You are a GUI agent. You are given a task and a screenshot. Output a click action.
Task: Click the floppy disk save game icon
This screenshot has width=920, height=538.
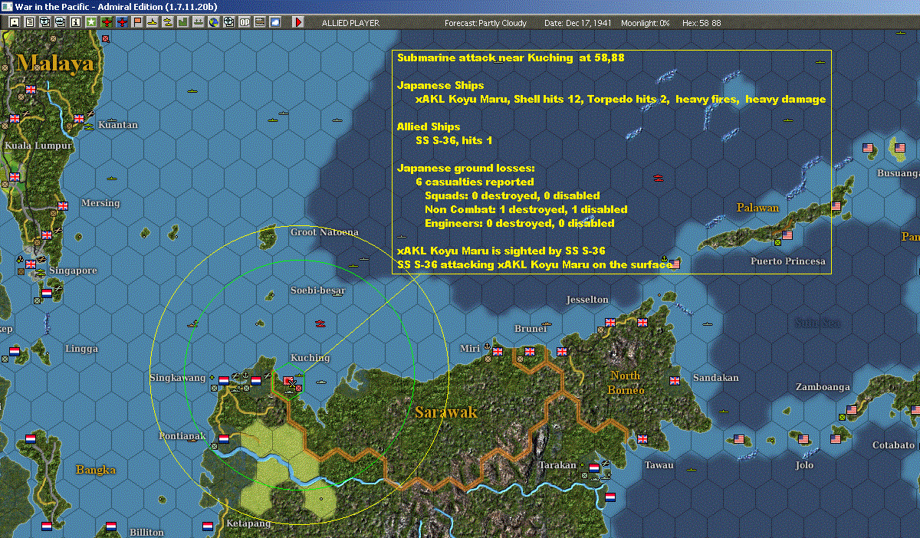(14, 22)
